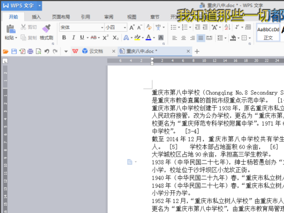Apply superscript formatting

[106, 37]
